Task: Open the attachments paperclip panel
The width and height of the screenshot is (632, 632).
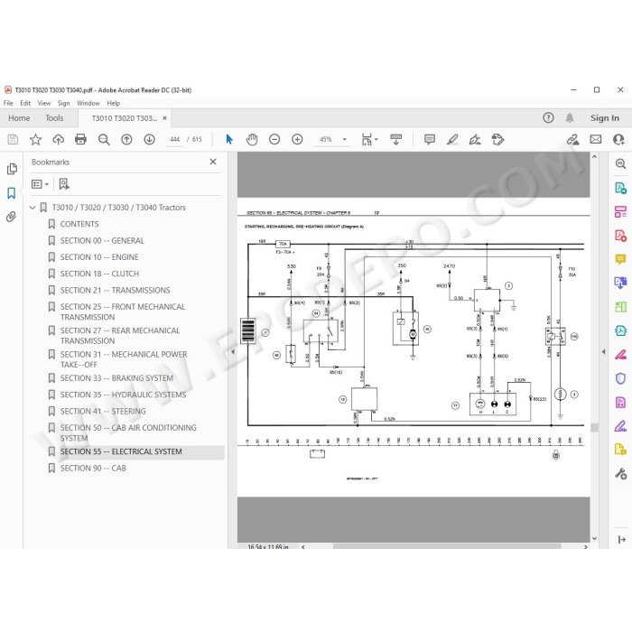Action: pyautogui.click(x=11, y=217)
